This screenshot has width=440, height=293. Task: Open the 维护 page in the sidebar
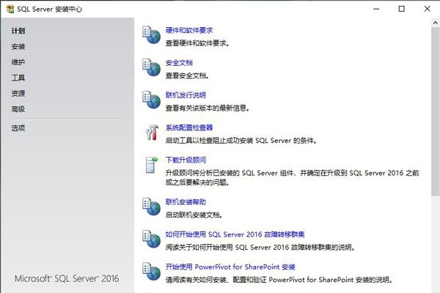click(18, 62)
